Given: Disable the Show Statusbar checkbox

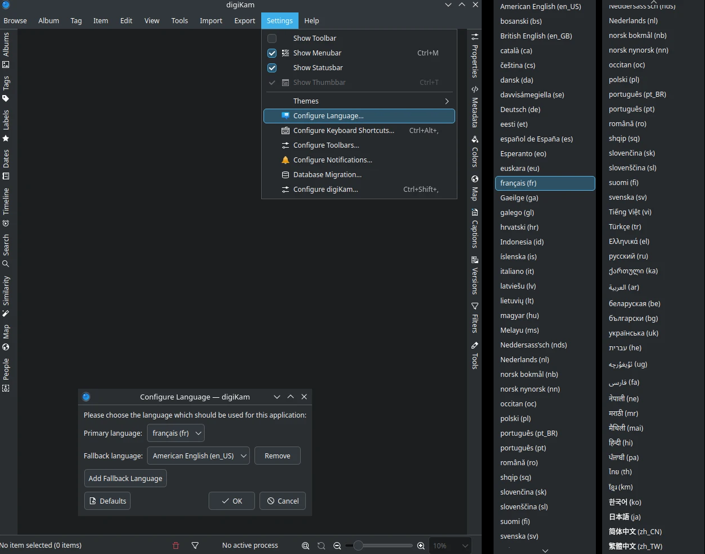Looking at the screenshot, I should [x=271, y=67].
